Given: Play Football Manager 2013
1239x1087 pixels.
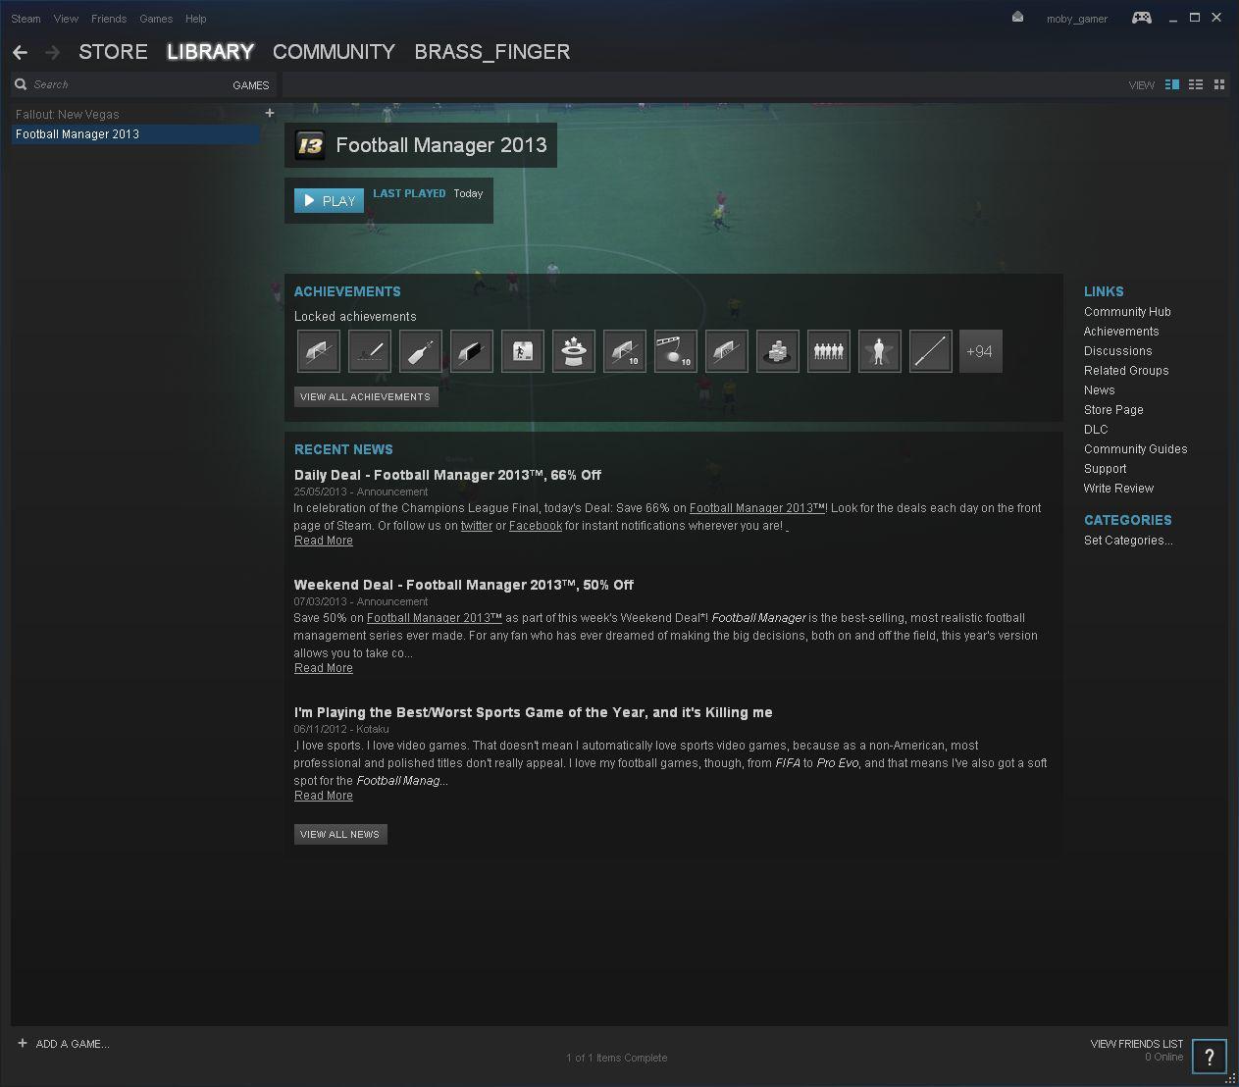Looking at the screenshot, I should [x=330, y=201].
